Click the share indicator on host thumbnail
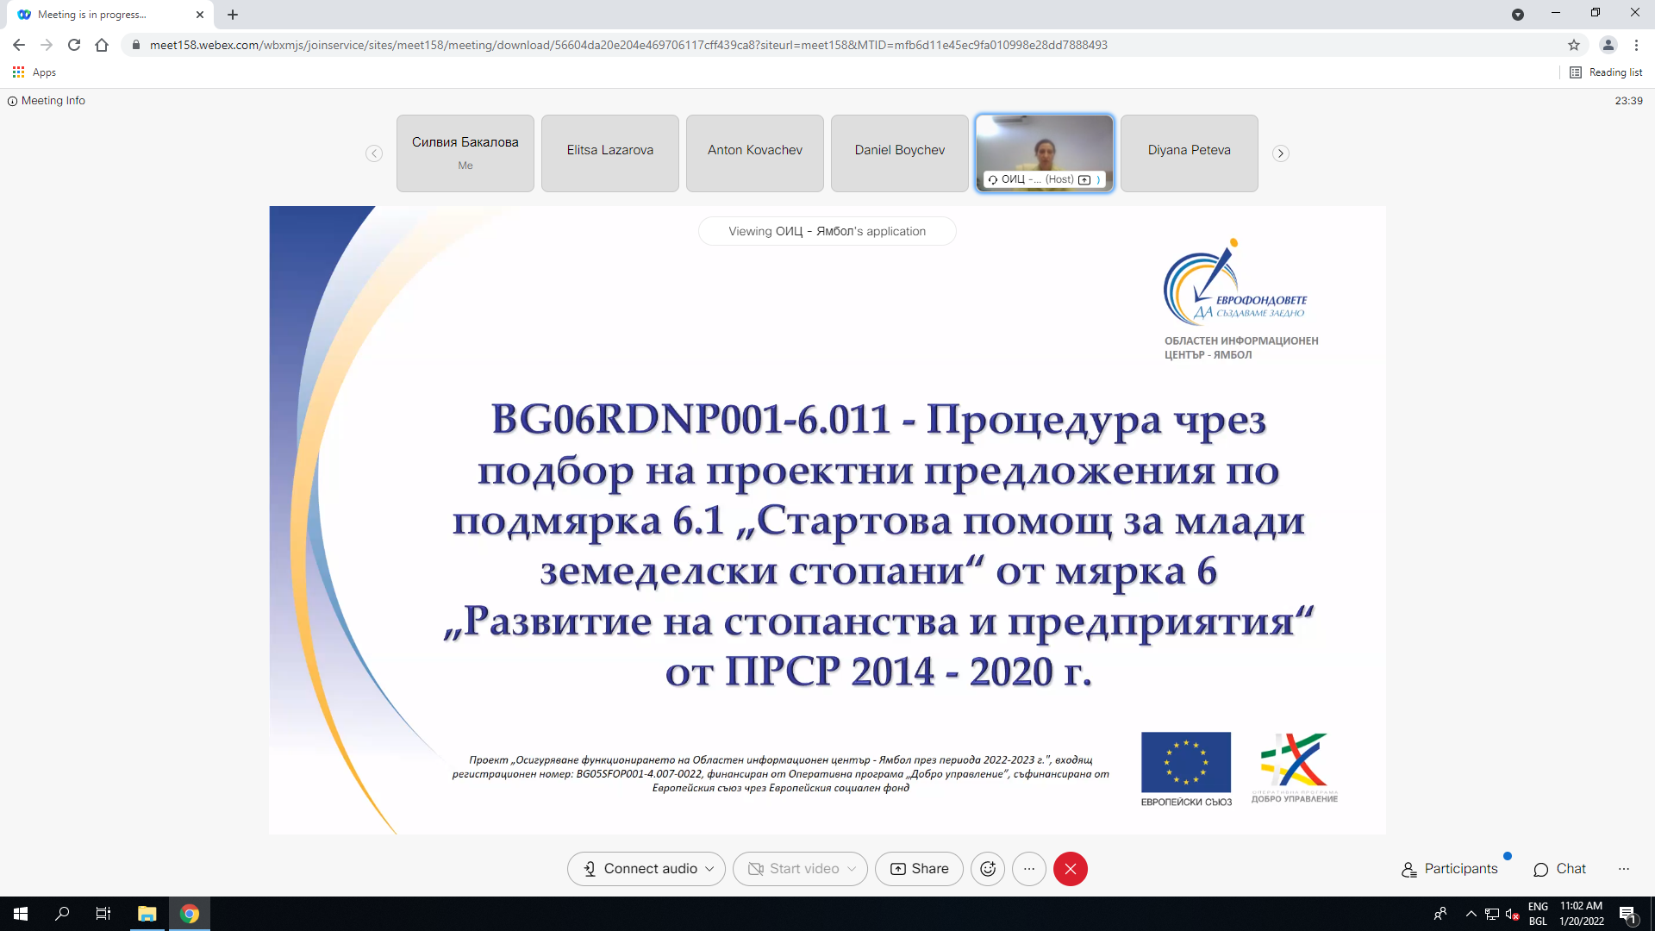Viewport: 1655px width, 931px height. (1084, 179)
